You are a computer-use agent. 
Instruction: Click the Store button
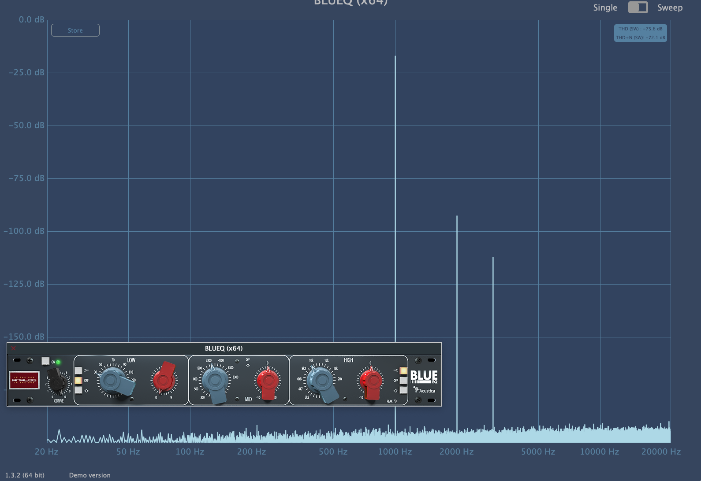pyautogui.click(x=75, y=30)
